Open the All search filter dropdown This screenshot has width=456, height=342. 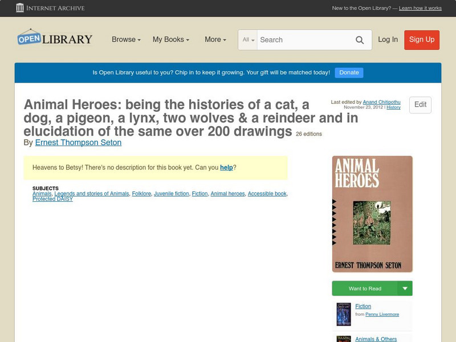249,40
